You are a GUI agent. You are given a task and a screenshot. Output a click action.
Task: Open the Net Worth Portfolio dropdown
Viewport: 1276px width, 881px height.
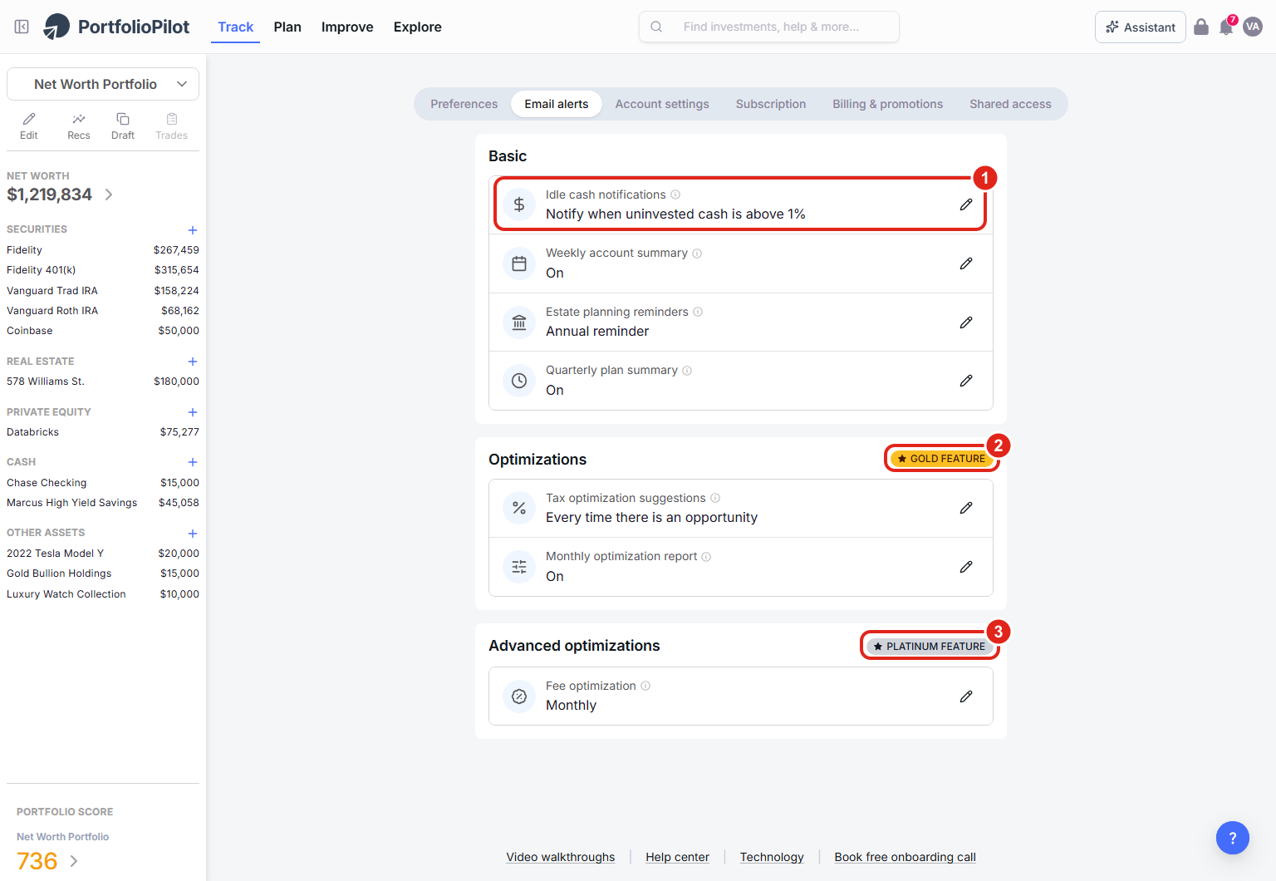[x=103, y=84]
